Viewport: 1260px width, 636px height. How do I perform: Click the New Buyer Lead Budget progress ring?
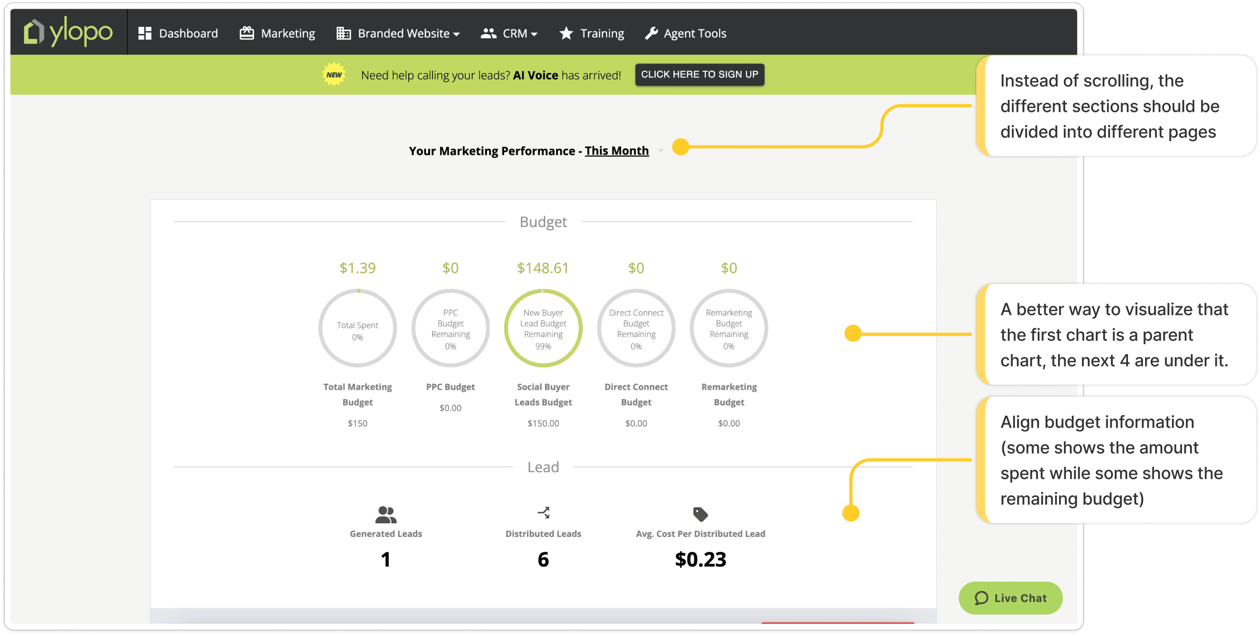coord(543,328)
